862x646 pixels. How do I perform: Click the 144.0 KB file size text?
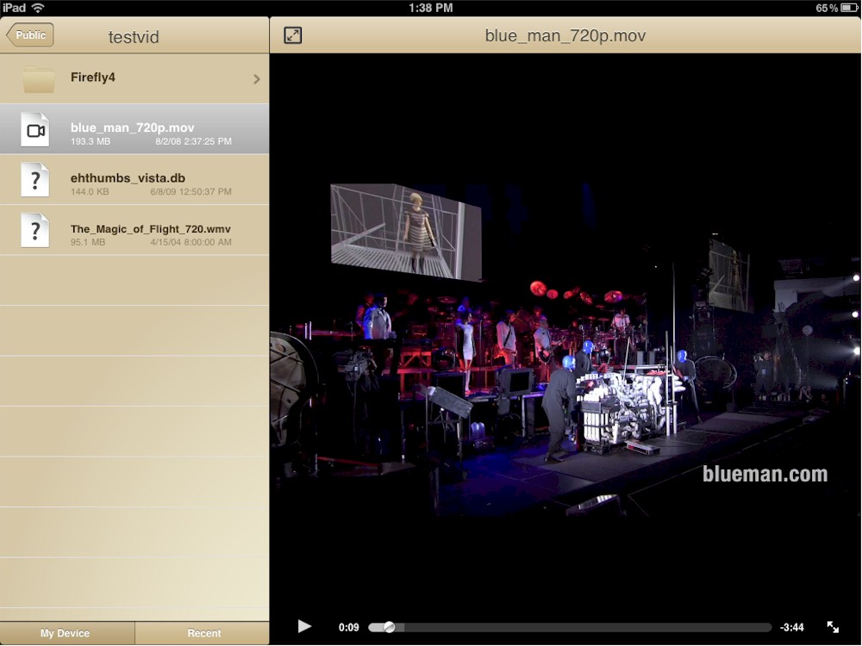coord(90,192)
